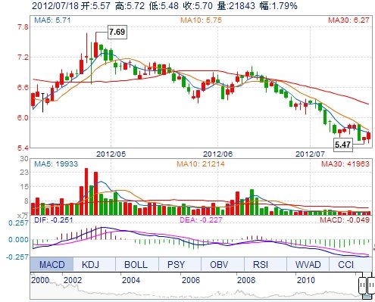Click the MA5: 19933 volume legend
Viewport: 375px width, 302px height.
point(56,163)
